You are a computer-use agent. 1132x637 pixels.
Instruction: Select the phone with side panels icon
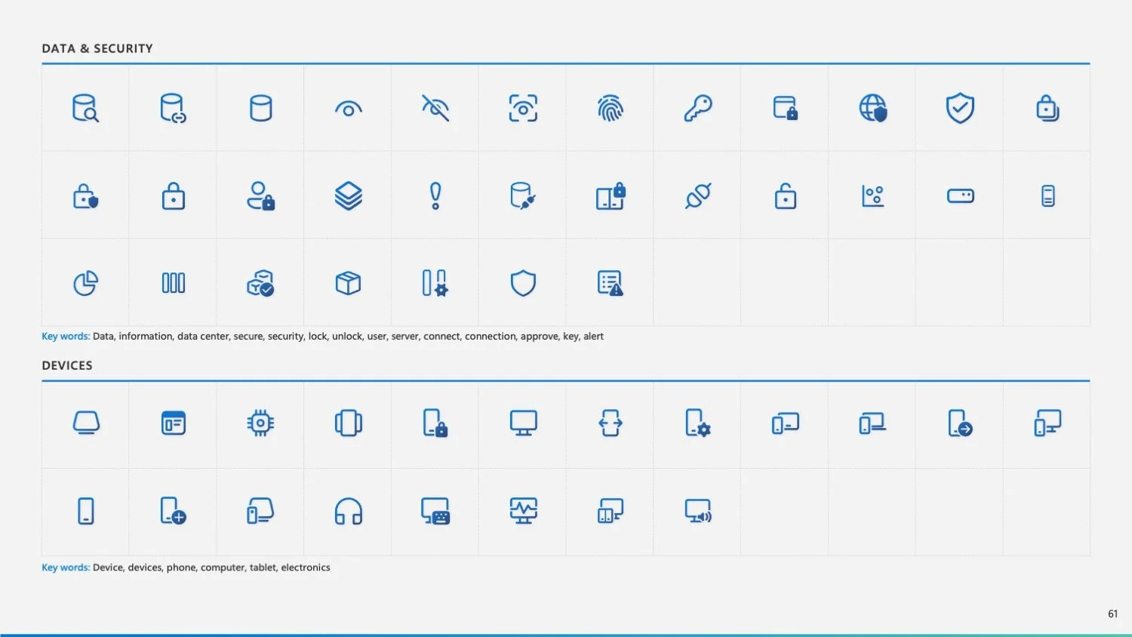[348, 423]
